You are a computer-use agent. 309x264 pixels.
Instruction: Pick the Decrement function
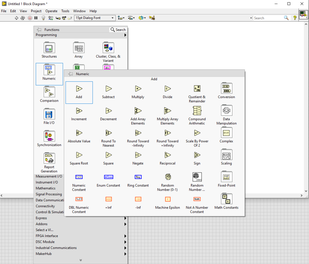[108, 114]
